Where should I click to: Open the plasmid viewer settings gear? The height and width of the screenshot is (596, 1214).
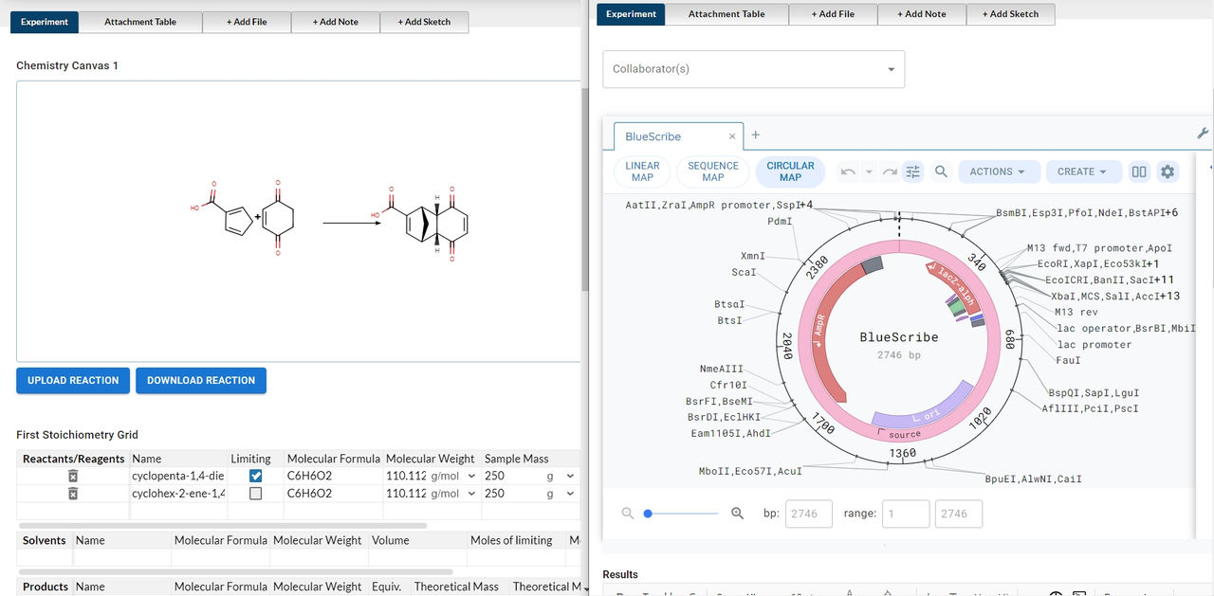click(1168, 172)
